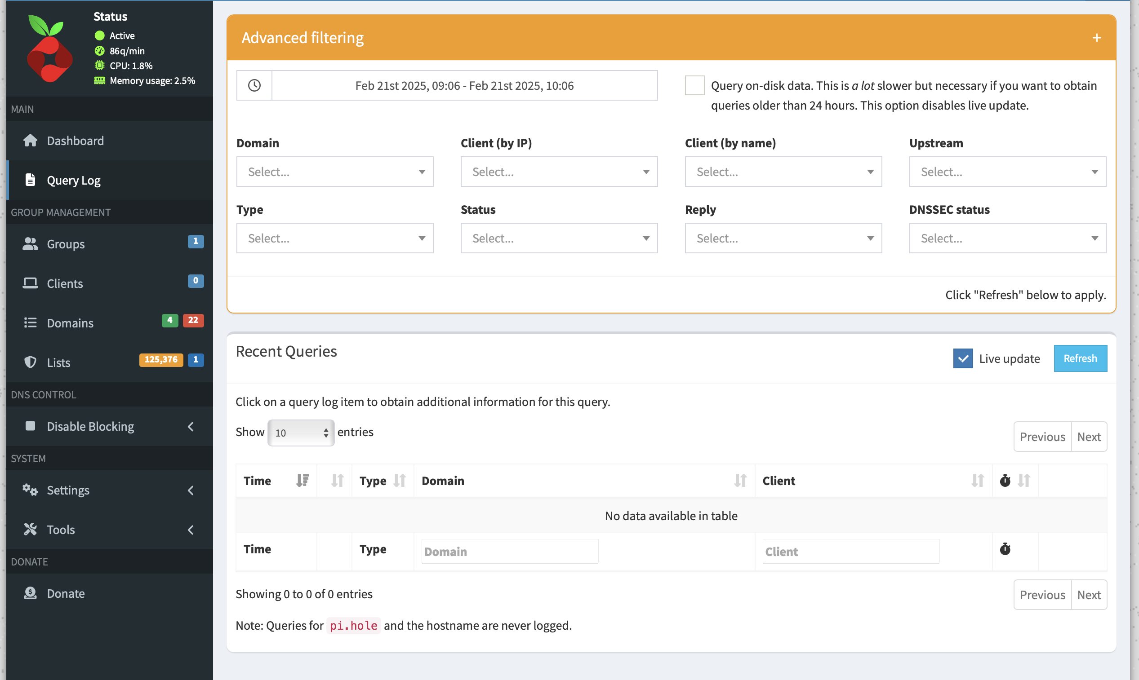Expand Disable Blocking submenu chevron
The width and height of the screenshot is (1139, 680).
[x=191, y=426]
